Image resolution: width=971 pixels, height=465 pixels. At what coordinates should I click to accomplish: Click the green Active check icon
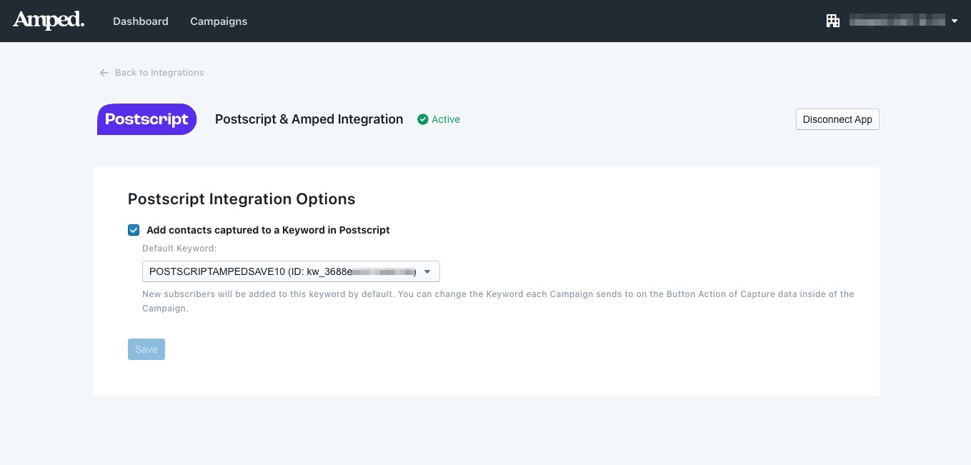click(423, 119)
